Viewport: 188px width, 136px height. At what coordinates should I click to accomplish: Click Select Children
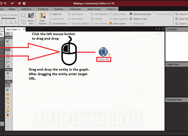[118, 14]
